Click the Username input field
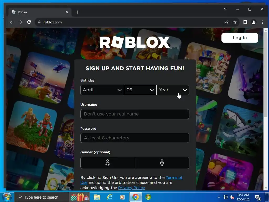 pos(135,114)
